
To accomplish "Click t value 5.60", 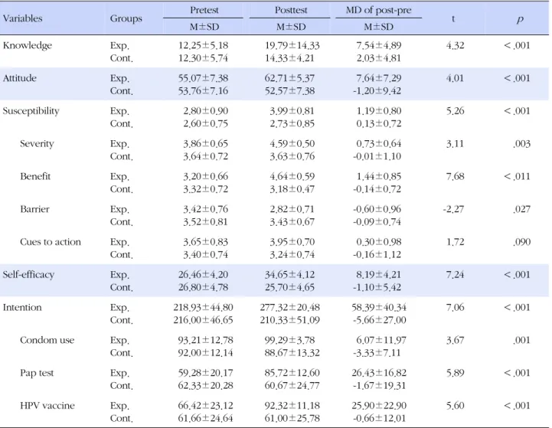I will pos(456,406).
